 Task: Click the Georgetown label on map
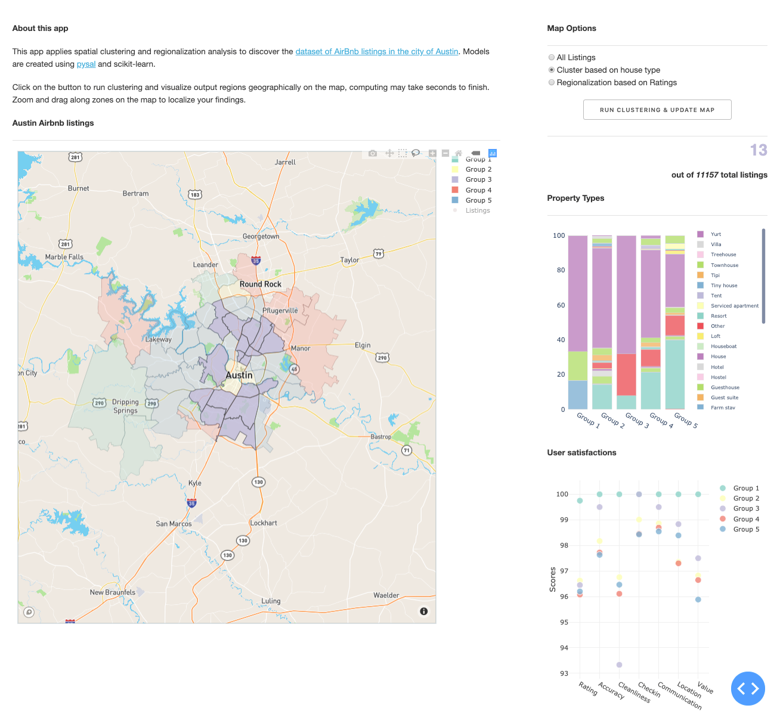click(x=261, y=237)
